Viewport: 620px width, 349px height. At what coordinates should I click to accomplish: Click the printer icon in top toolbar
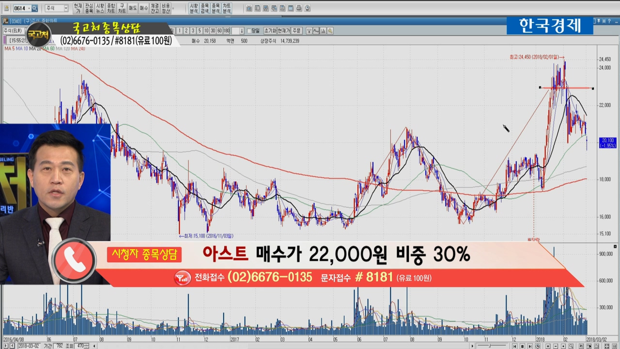pos(299,8)
